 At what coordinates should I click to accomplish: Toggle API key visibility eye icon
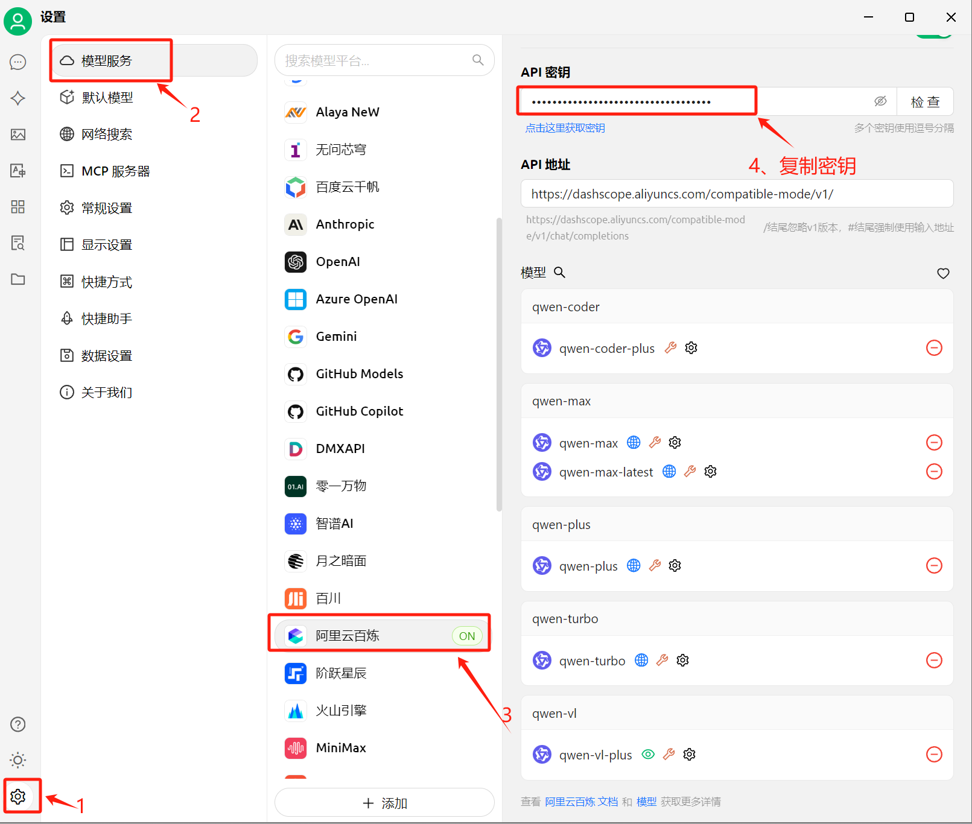881,101
